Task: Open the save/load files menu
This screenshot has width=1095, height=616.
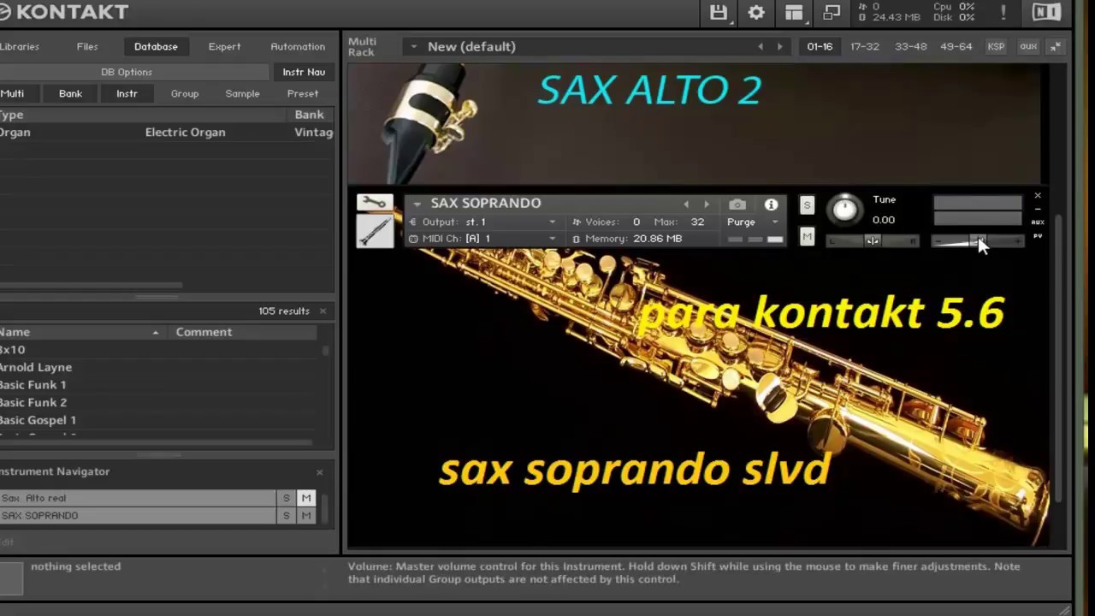Action: [719, 13]
